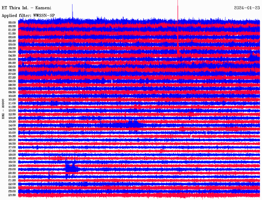
Task: Select the 23:30 time label
Action: click(12, 195)
